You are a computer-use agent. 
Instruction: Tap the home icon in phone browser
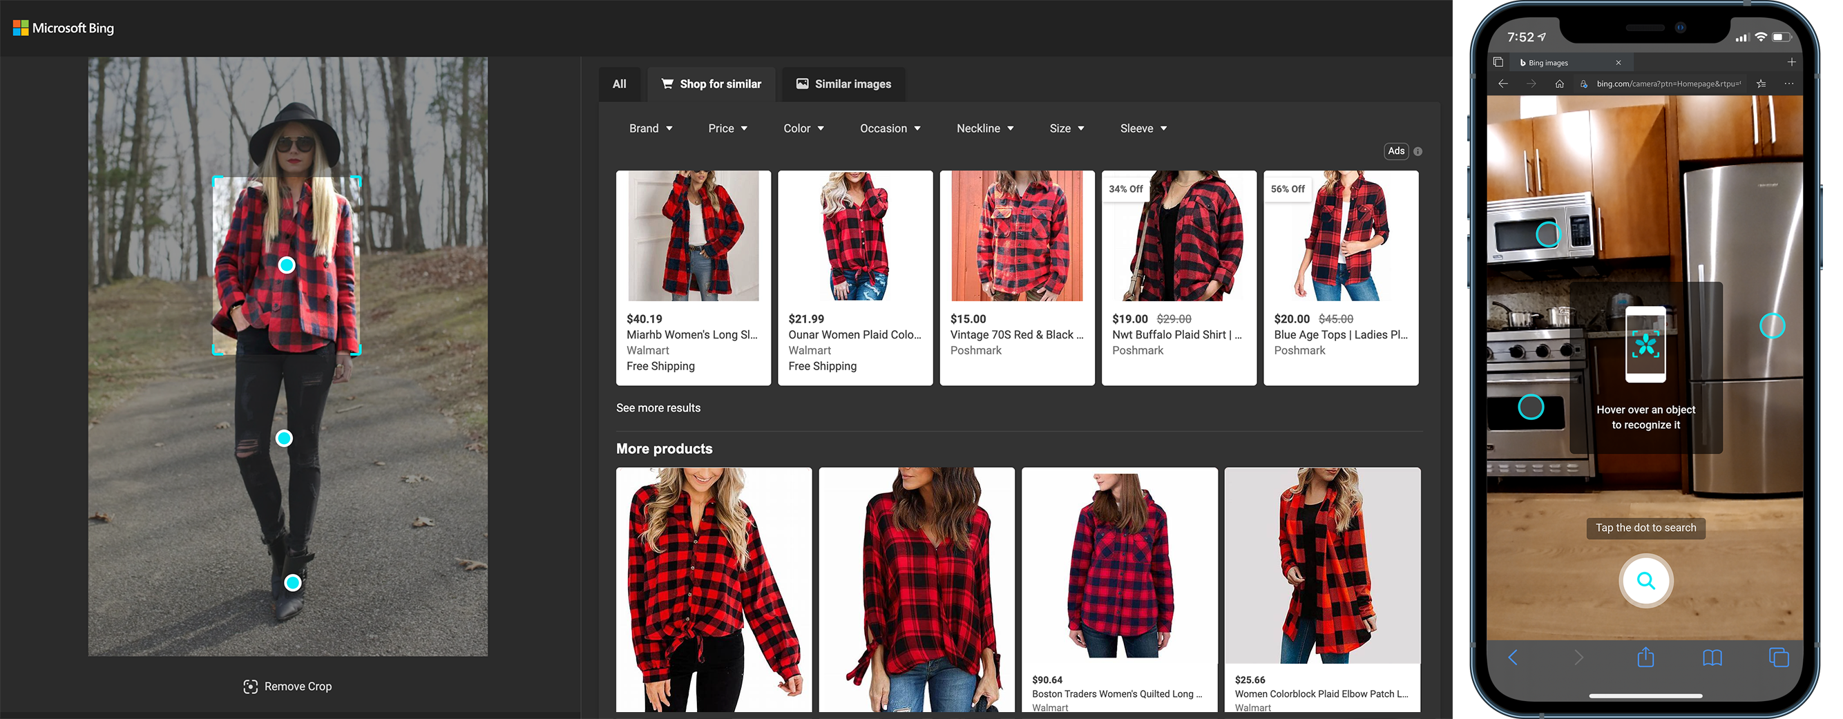pyautogui.click(x=1559, y=84)
